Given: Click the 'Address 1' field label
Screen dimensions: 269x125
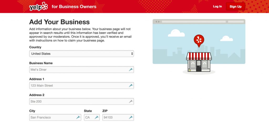Looking at the screenshot, I should [37, 79].
